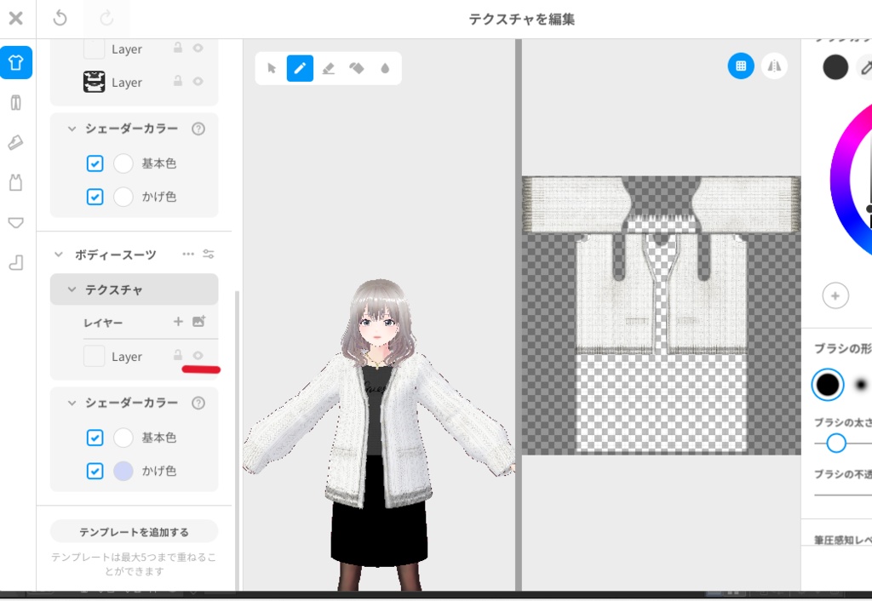872x601 pixels.
Task: Select the bodysuit Layer thumbnail
Action: point(94,356)
